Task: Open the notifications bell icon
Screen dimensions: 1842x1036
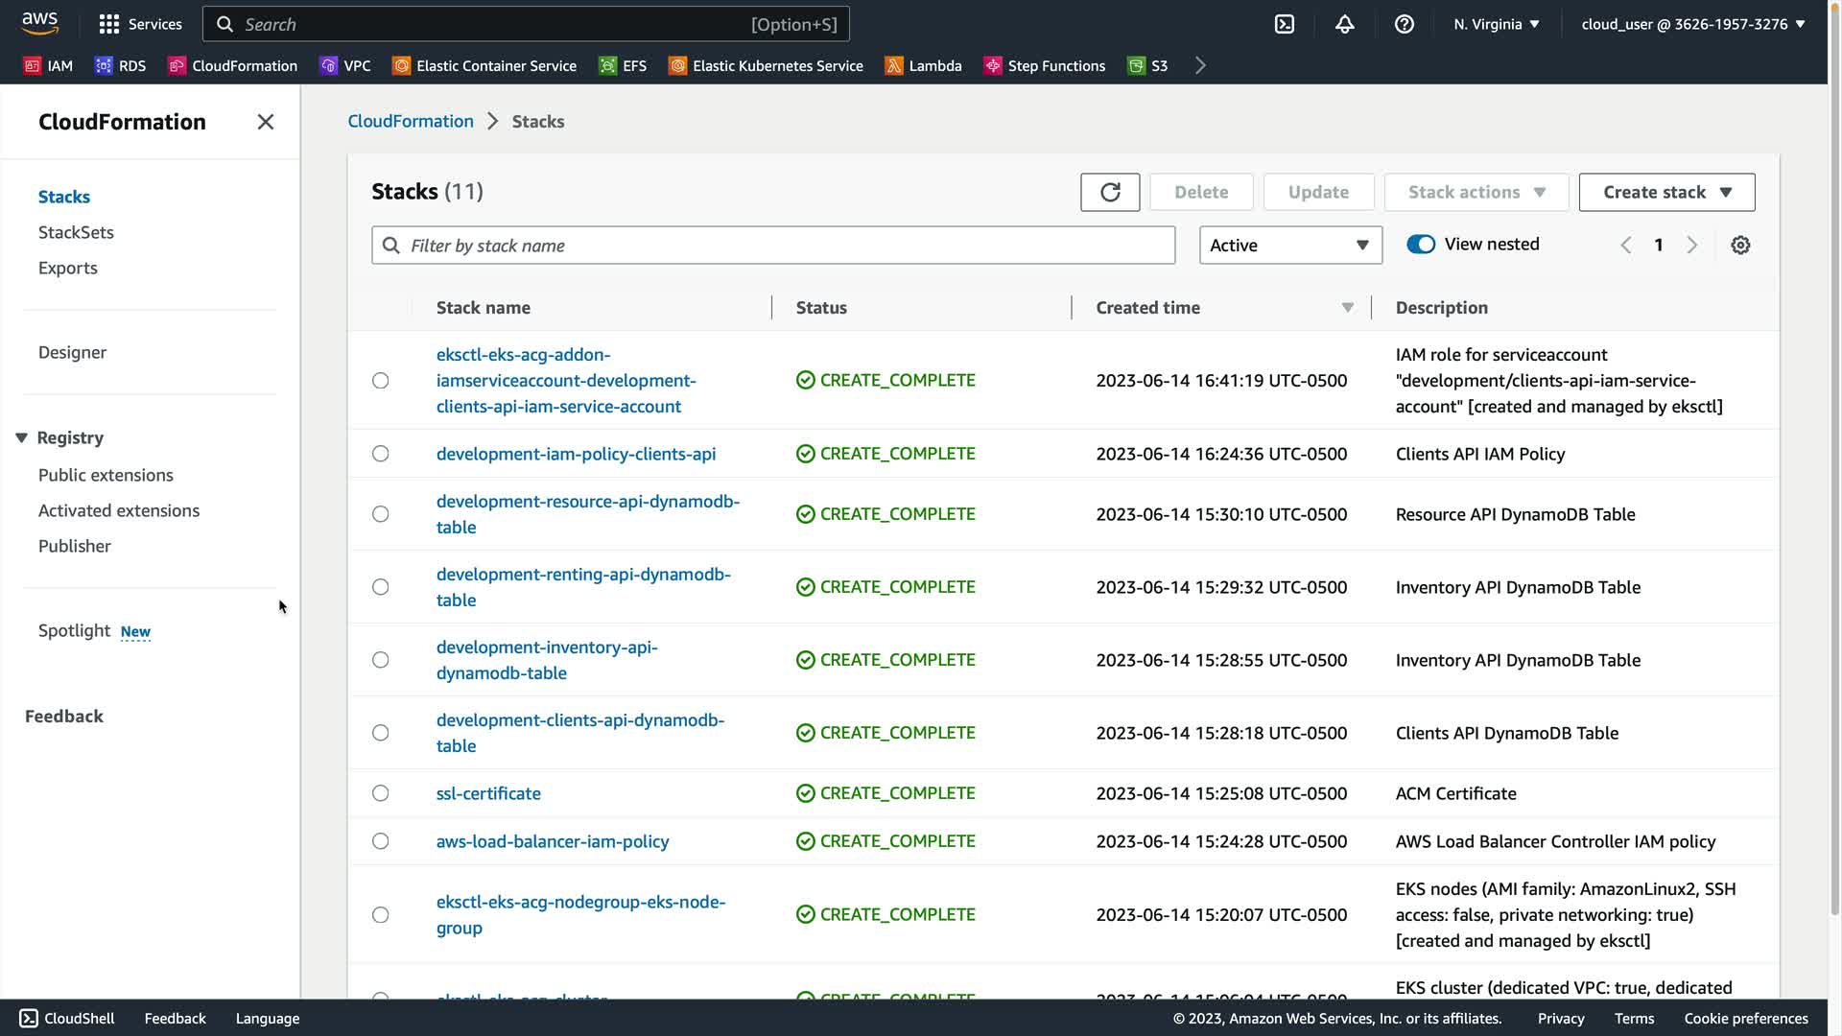Action: (1344, 24)
